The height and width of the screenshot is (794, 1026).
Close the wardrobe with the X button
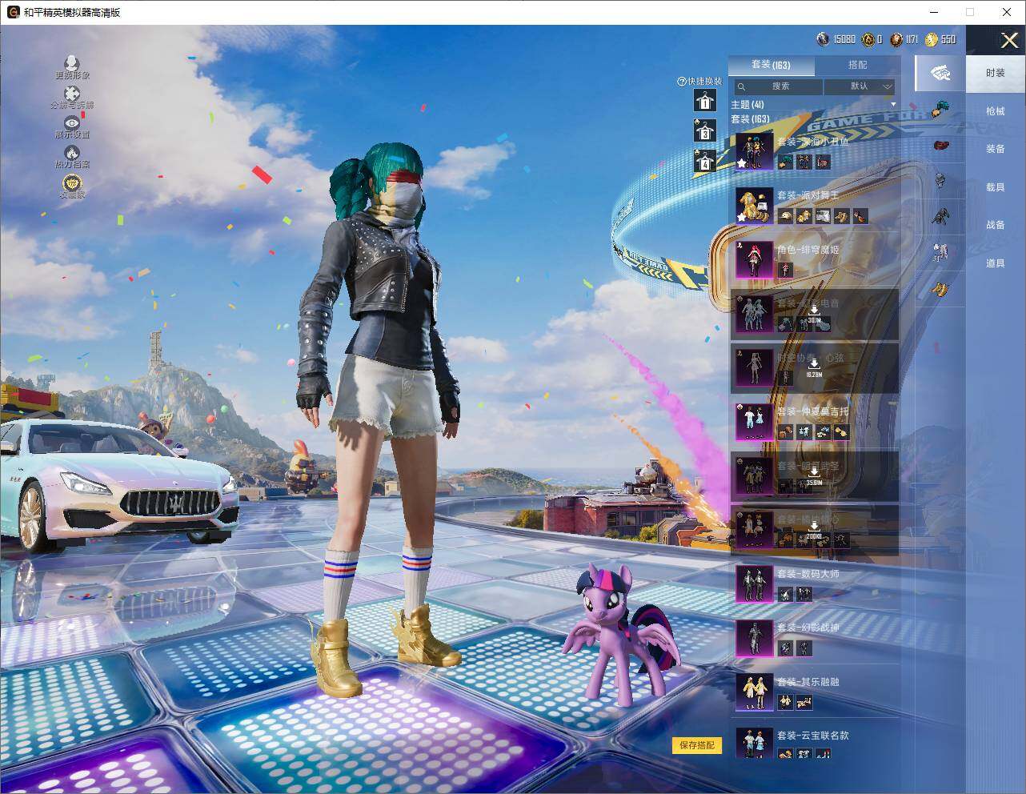pos(1009,40)
